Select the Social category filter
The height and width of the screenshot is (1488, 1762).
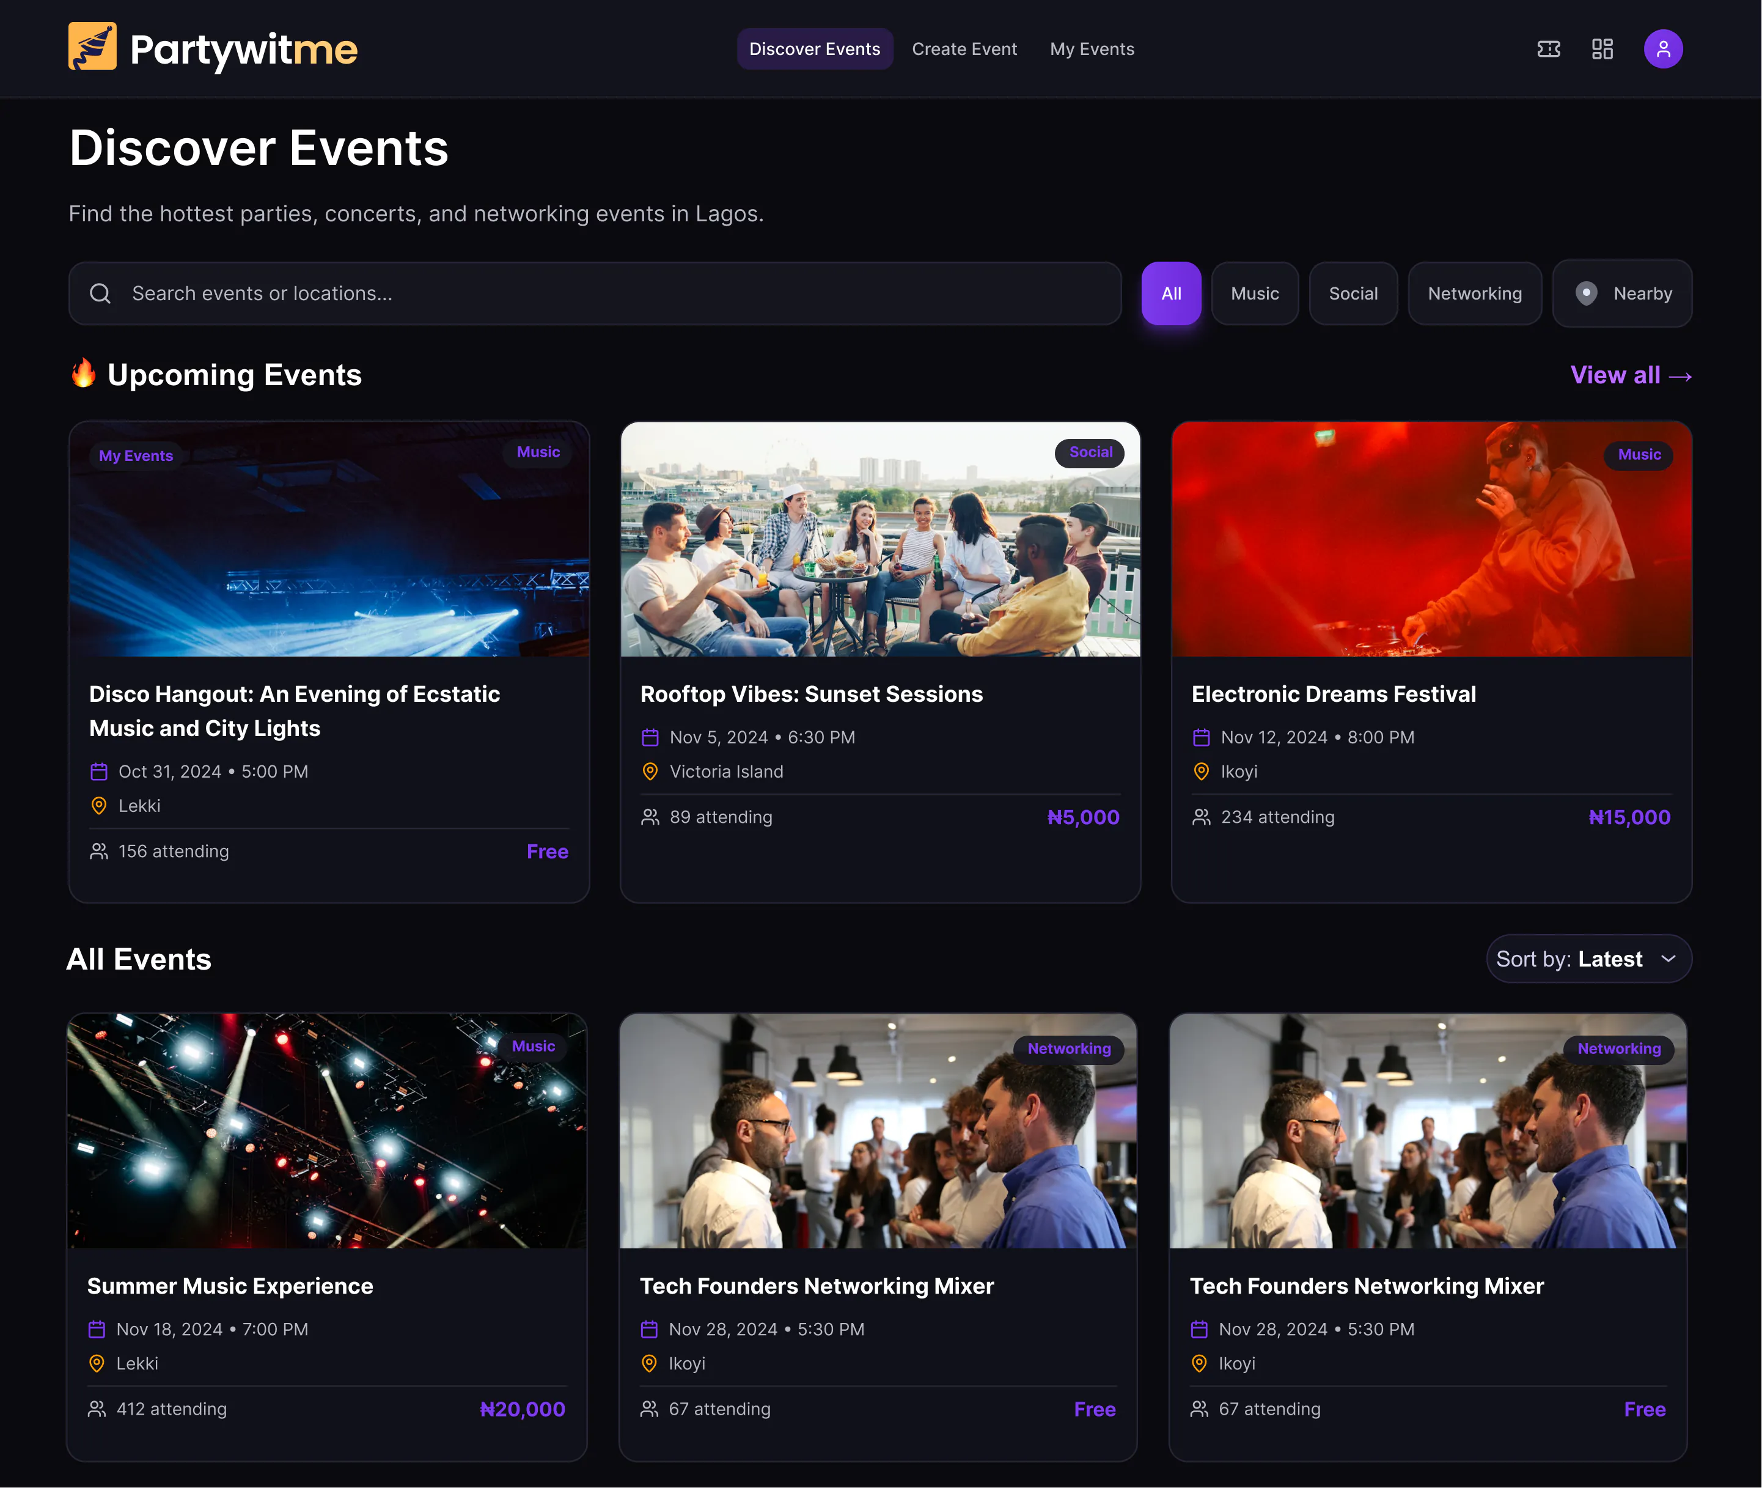[x=1353, y=293]
